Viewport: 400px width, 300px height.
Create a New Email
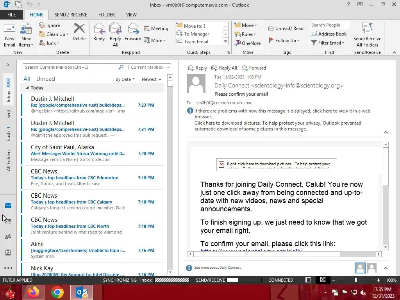click(9, 35)
